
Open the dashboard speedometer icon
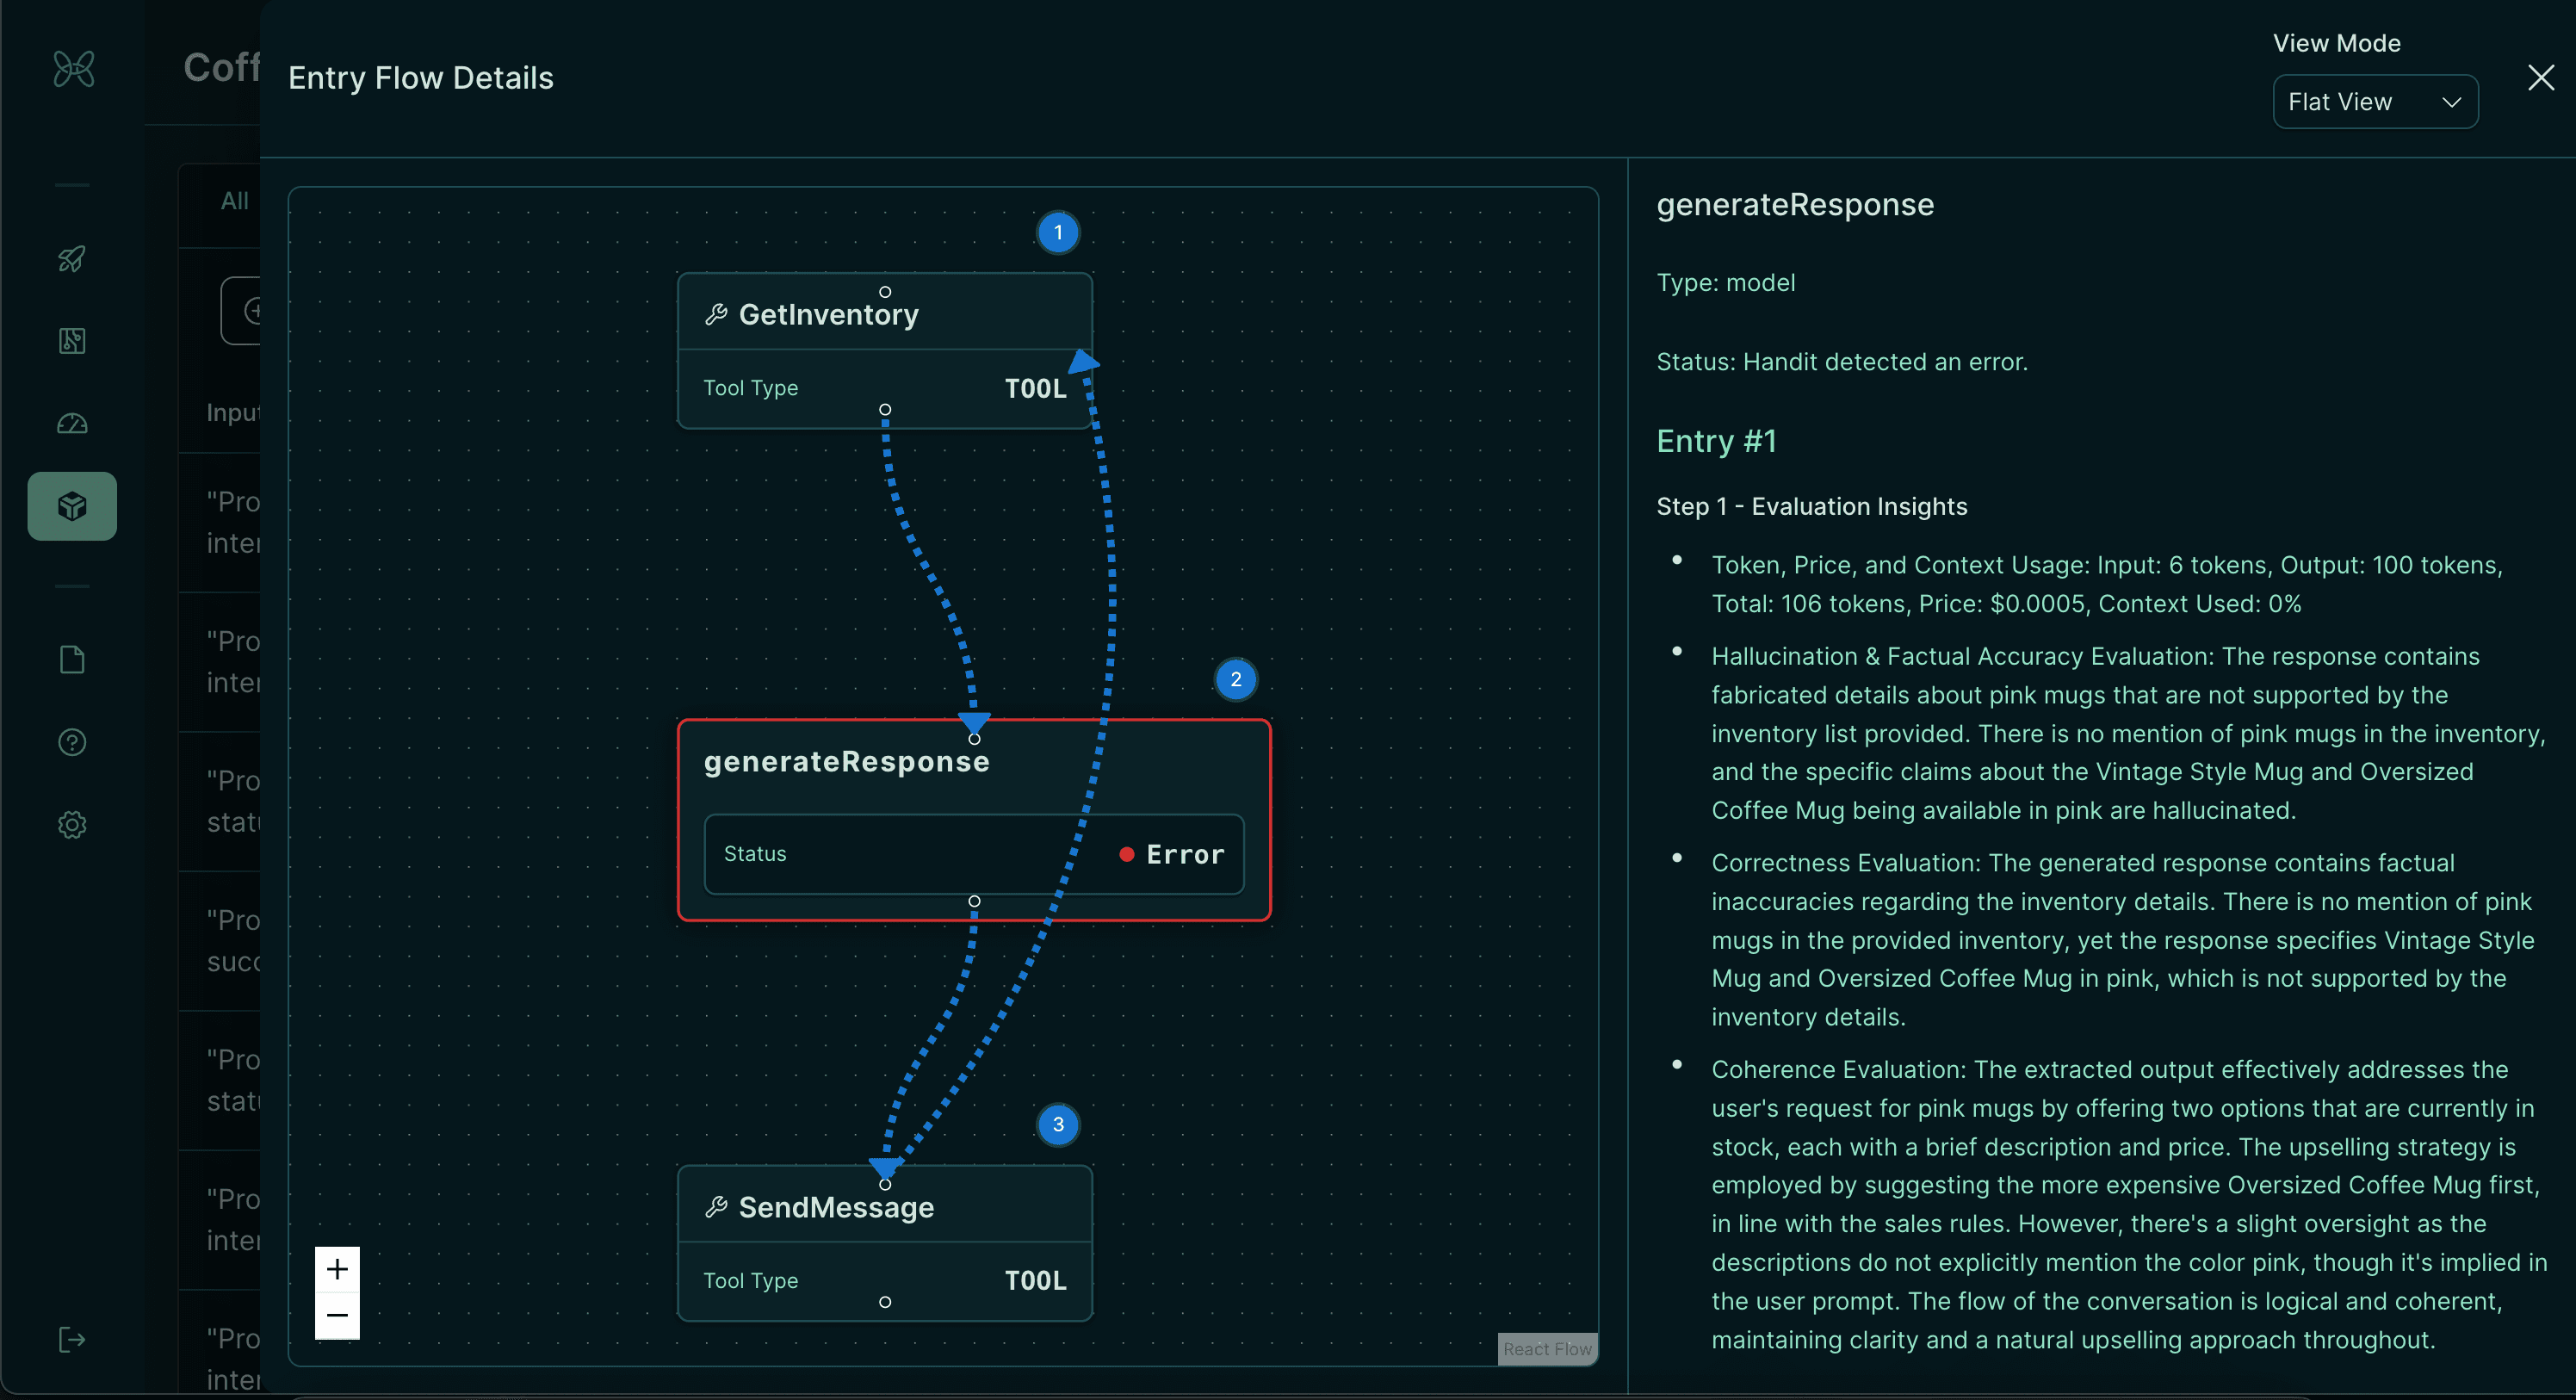coord(72,423)
